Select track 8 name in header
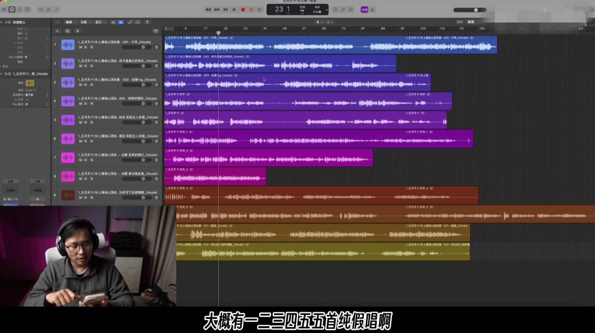 (118, 173)
